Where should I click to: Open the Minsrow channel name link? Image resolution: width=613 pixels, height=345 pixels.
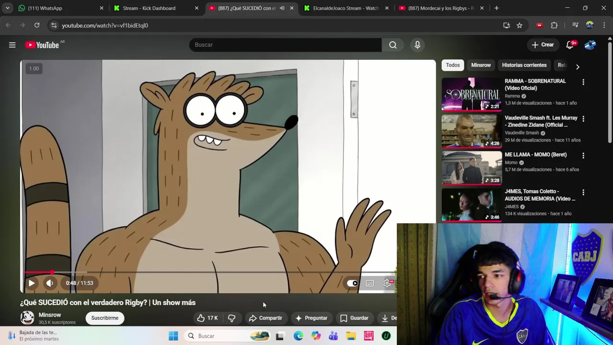50,315
